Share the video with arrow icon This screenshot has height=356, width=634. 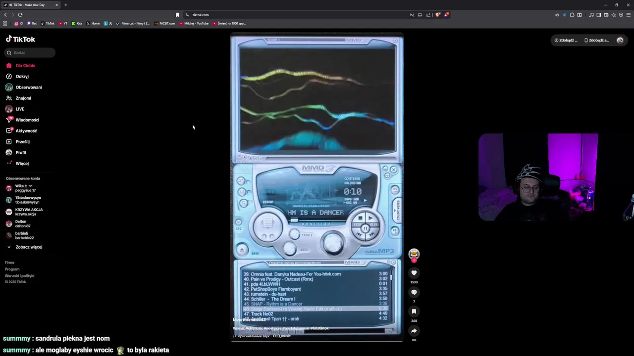414,331
